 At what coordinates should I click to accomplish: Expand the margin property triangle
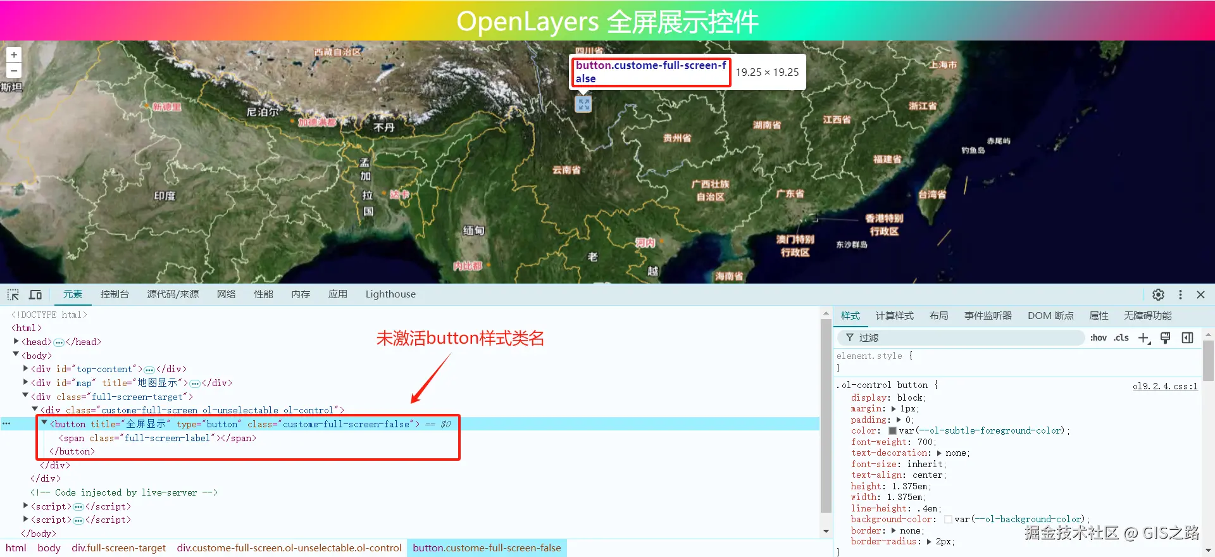tap(894, 409)
